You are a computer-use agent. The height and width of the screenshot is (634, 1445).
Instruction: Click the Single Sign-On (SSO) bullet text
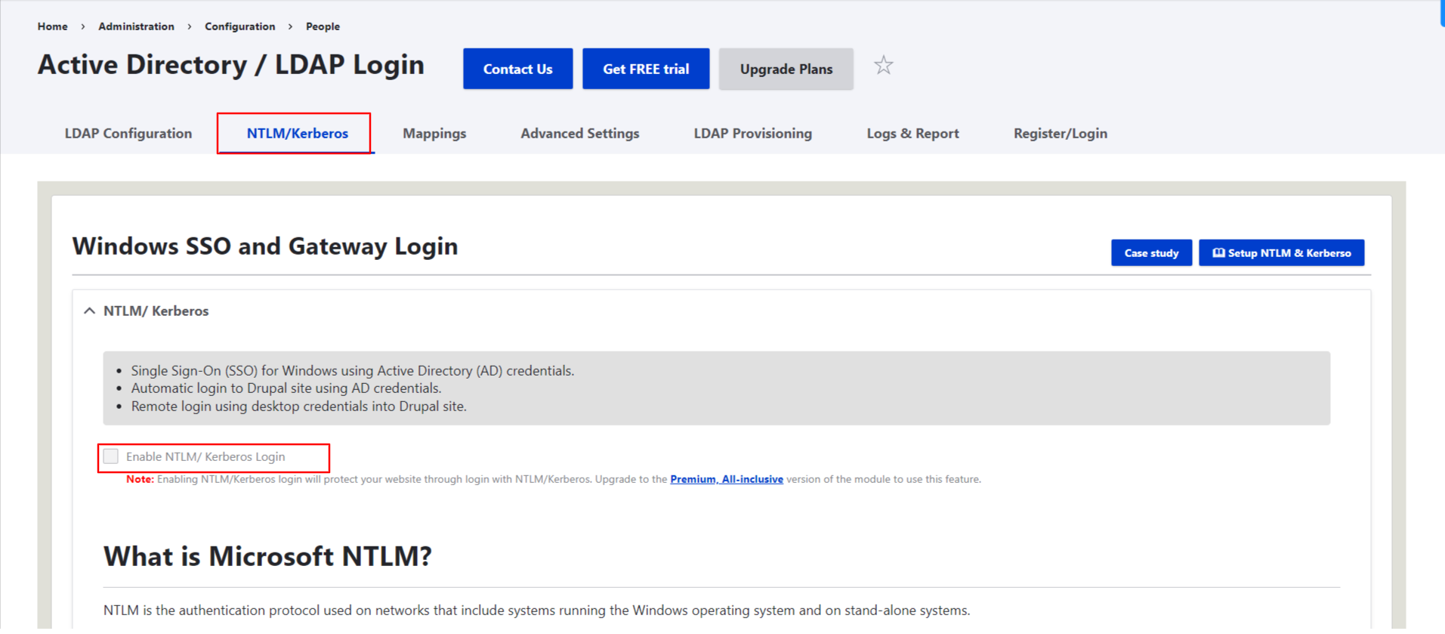click(x=353, y=370)
